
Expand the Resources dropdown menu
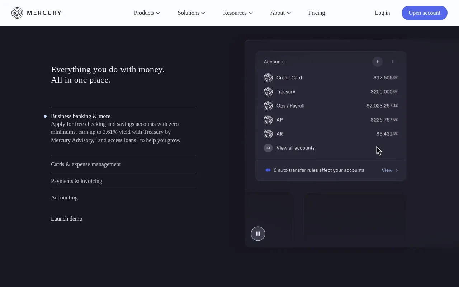click(x=238, y=13)
